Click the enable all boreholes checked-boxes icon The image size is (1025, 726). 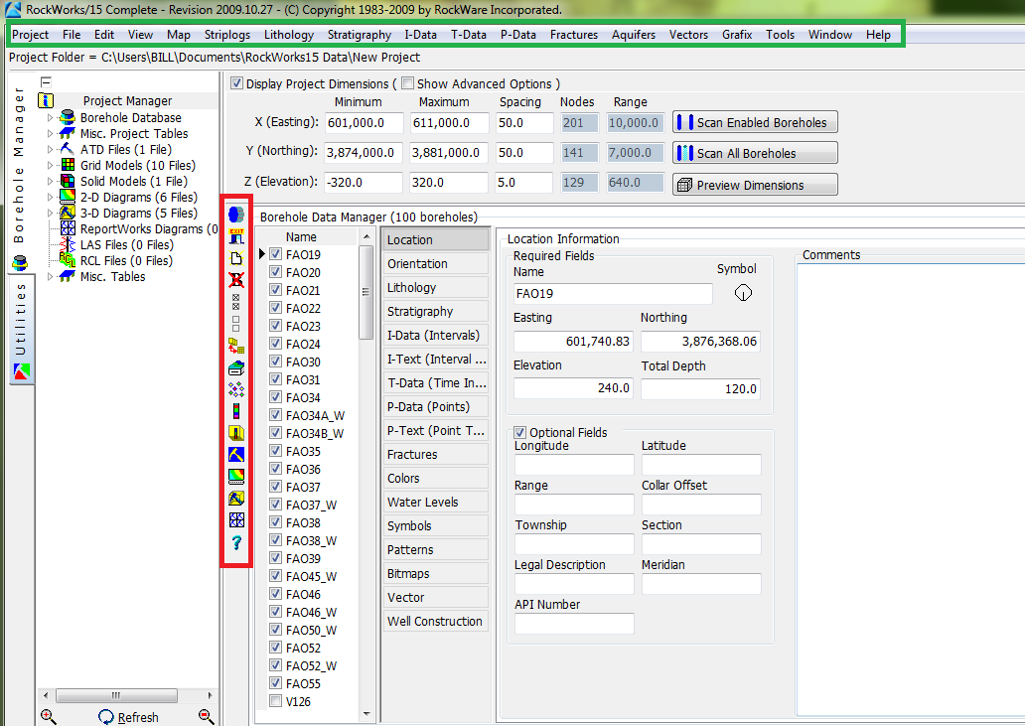(x=236, y=302)
